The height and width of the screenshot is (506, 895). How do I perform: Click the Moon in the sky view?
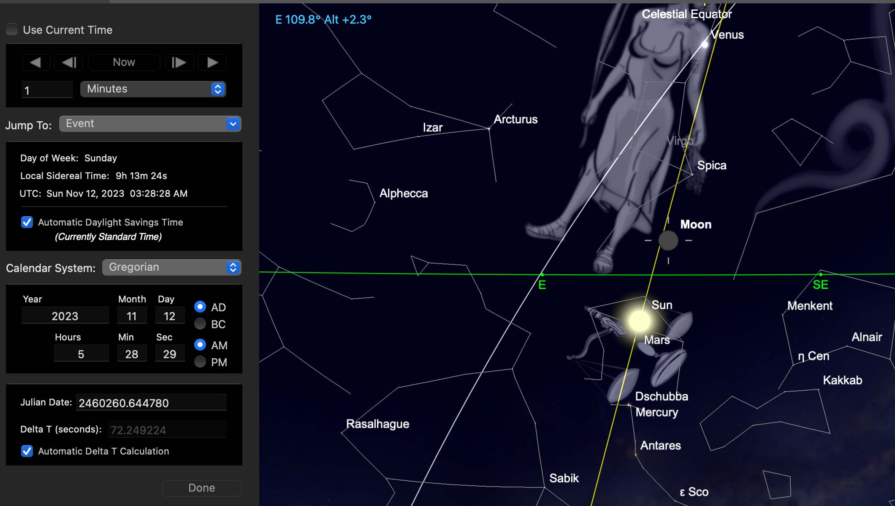point(668,240)
